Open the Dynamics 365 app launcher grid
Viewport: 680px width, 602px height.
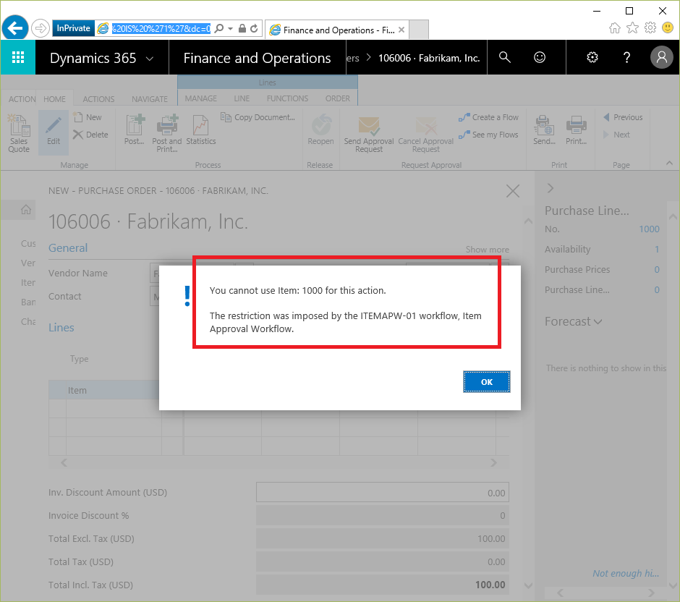click(18, 57)
